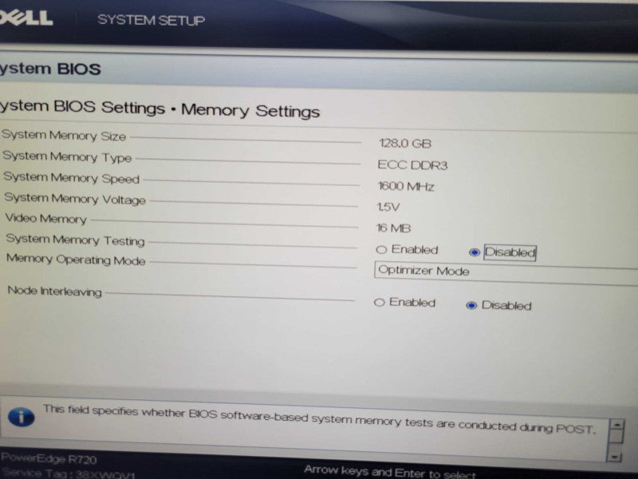638x479 pixels.
Task: Click the Node Interleaving label
Action: tap(54, 291)
